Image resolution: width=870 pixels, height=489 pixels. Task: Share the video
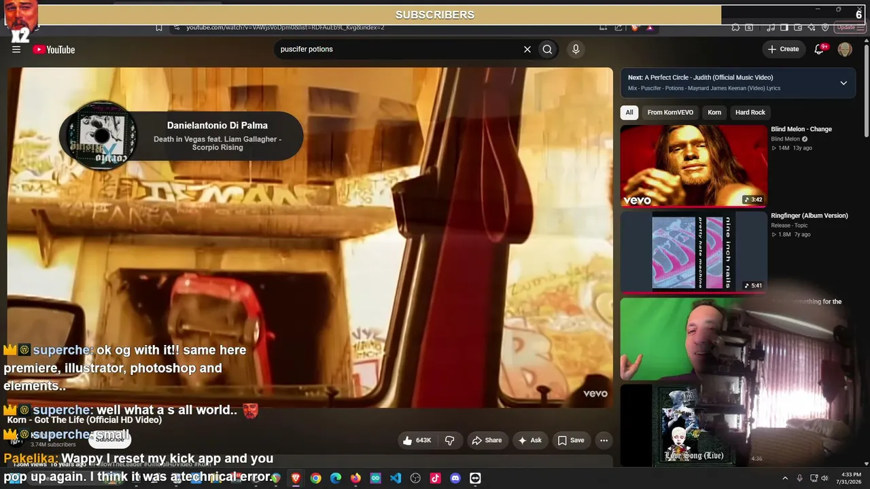(487, 440)
